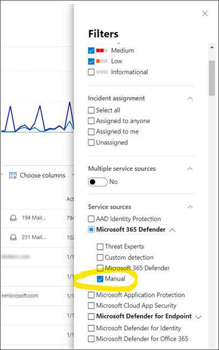Click the Choose columns icon
Viewport: 219px width, 350px height.
click(x=13, y=176)
